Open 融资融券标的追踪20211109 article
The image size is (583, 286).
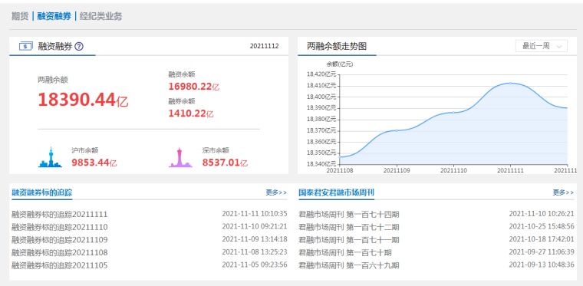click(60, 240)
